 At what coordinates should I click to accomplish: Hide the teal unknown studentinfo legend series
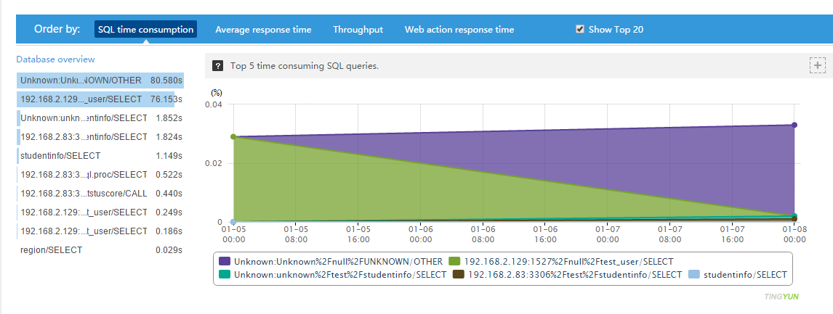pos(225,275)
